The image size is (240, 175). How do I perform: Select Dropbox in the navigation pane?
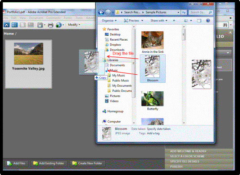pos(116,45)
